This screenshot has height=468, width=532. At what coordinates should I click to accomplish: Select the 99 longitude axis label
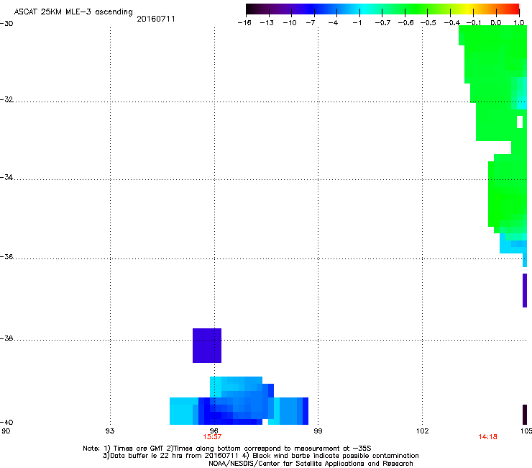click(x=318, y=431)
